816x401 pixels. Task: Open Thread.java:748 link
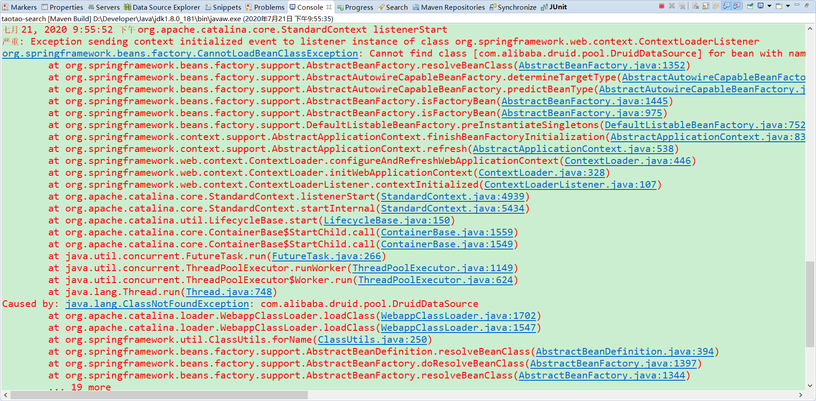pyautogui.click(x=229, y=292)
